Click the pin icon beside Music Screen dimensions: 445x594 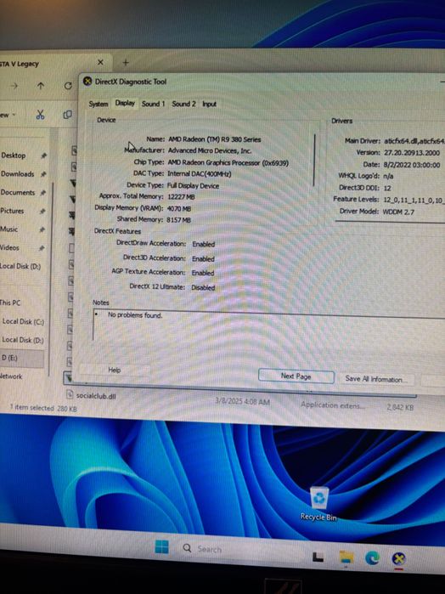42,229
